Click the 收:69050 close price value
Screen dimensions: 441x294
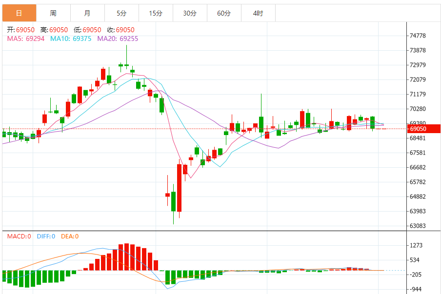tap(121, 30)
